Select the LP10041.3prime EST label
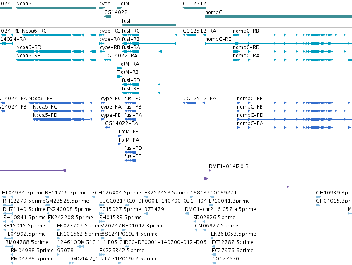352x265 pixels. [229, 201]
